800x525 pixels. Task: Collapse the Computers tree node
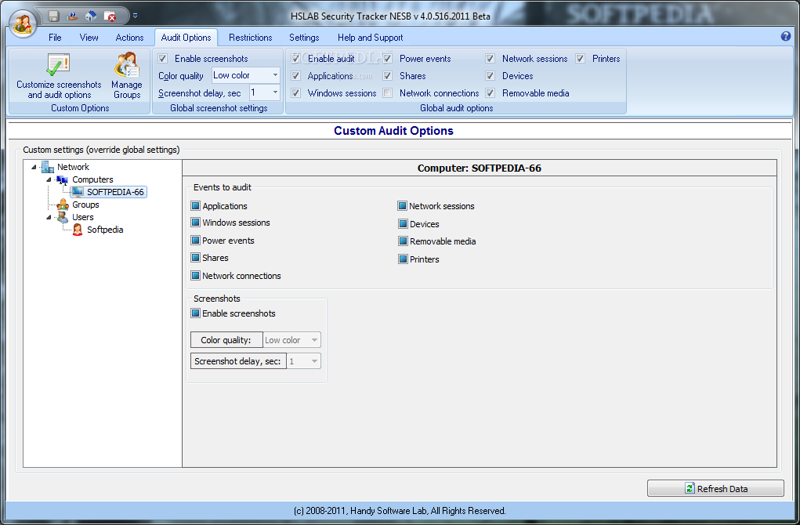49,179
